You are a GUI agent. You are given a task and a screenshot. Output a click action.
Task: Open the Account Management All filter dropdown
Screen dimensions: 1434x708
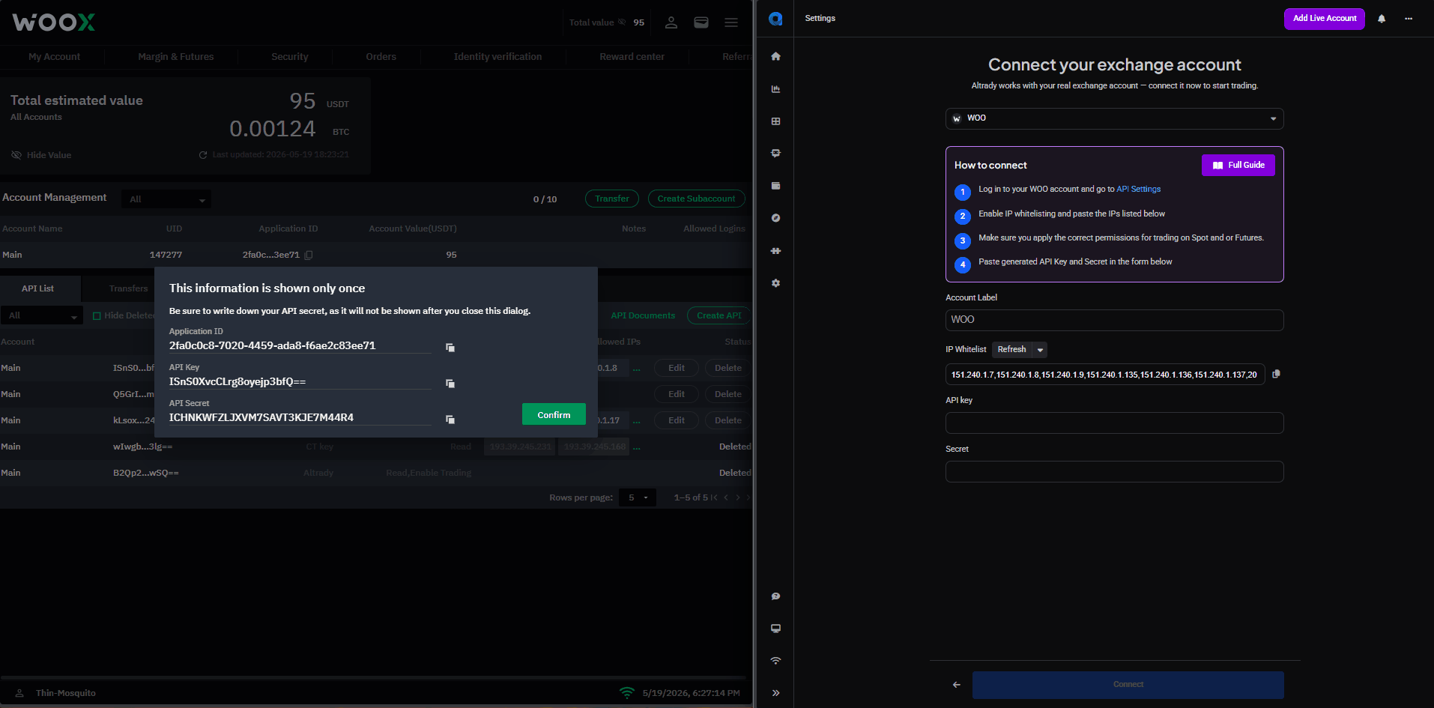coord(166,199)
